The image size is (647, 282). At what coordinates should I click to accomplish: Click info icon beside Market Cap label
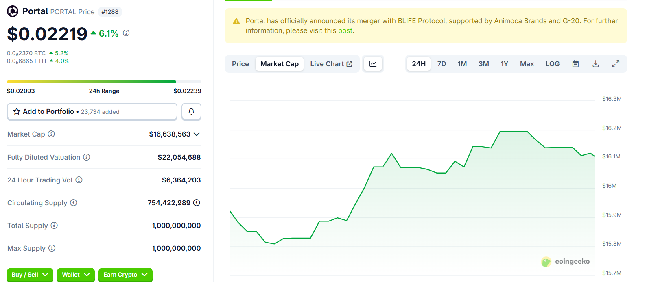tap(51, 134)
